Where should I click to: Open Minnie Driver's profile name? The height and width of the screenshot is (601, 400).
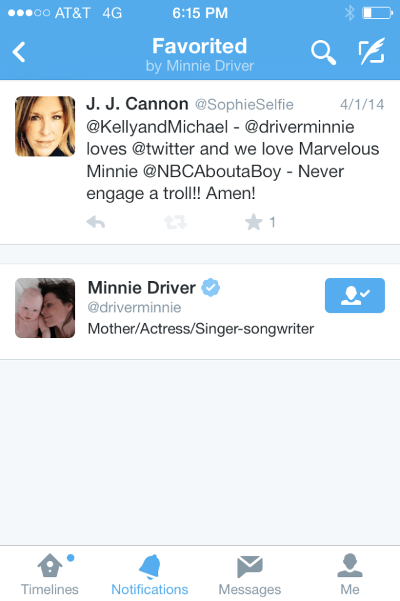point(141,288)
